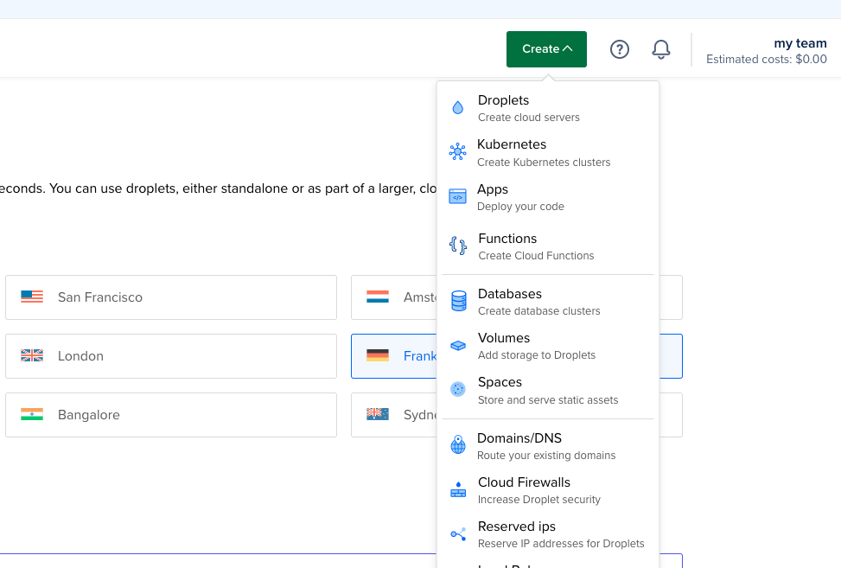The height and width of the screenshot is (568, 841).
Task: Click 'Deploy your code' description text
Action: [520, 207]
